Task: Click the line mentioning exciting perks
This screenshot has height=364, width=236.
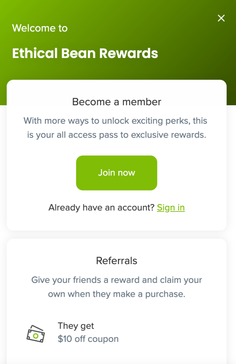Action: [x=115, y=121]
